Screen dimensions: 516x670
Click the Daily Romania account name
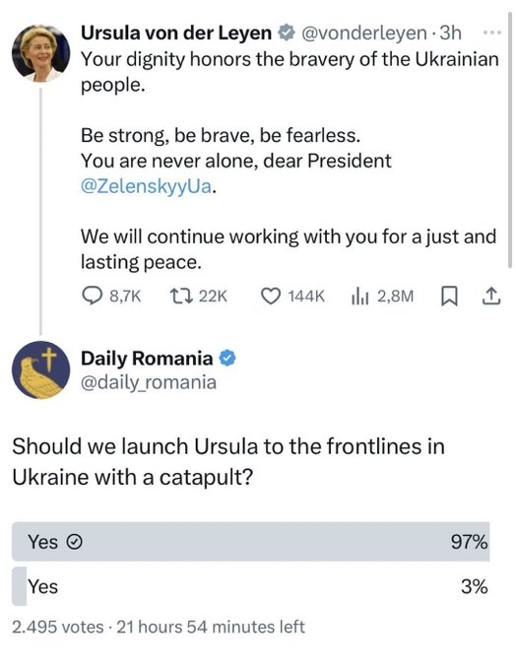click(147, 358)
